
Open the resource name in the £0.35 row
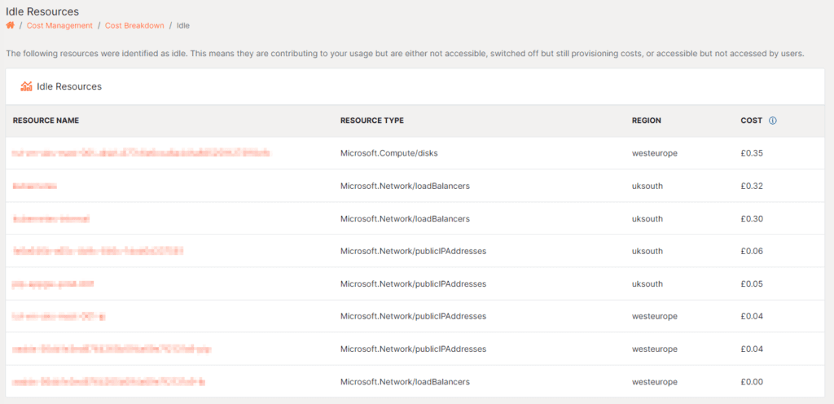pos(141,153)
